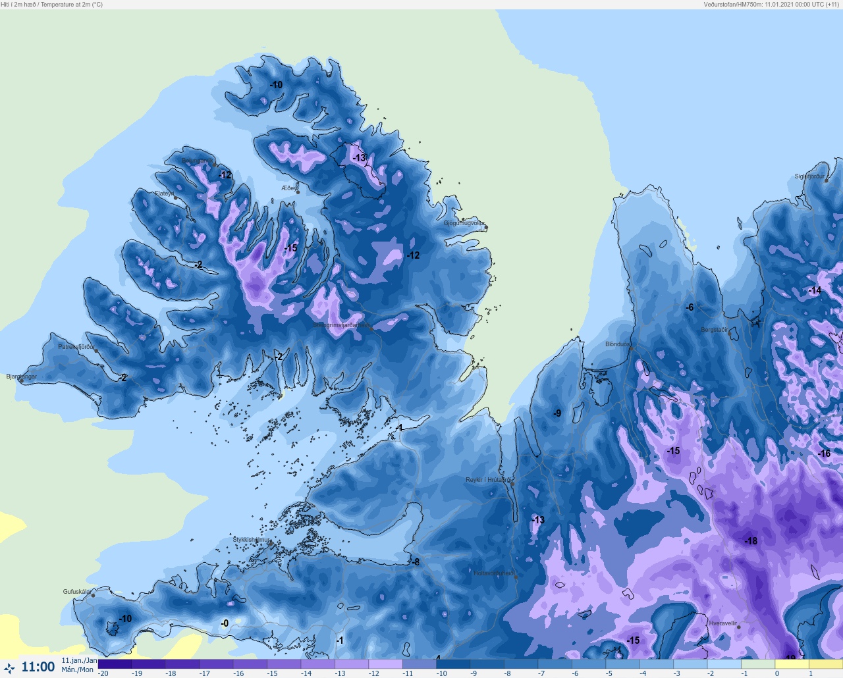Click the 'Mán./Mon' weekday label
This screenshot has height=678, width=843.
tap(78, 670)
